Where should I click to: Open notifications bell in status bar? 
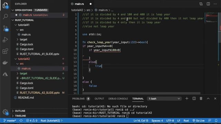click(216, 121)
